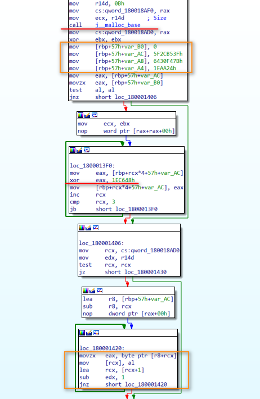Click the pencil edit icon above 'mov ecx, ebx' node
This screenshot has width=260, height=399.
87,115
